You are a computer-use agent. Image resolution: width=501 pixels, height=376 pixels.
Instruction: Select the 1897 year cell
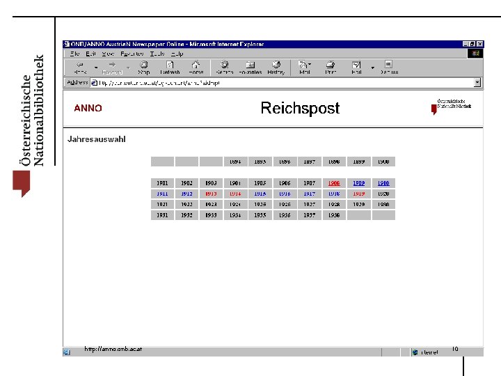click(x=309, y=162)
